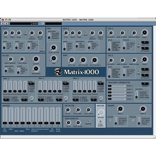
Task: Click the Tracking Generator POINT 1 slider
Action: [x=117, y=86]
